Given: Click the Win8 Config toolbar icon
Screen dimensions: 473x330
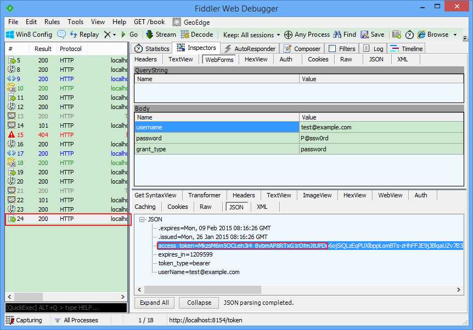Looking at the screenshot, I should click(x=10, y=35).
